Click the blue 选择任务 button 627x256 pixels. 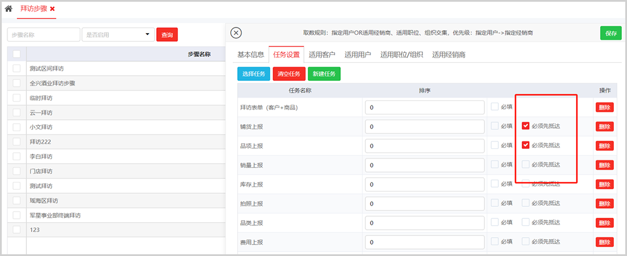tap(254, 74)
